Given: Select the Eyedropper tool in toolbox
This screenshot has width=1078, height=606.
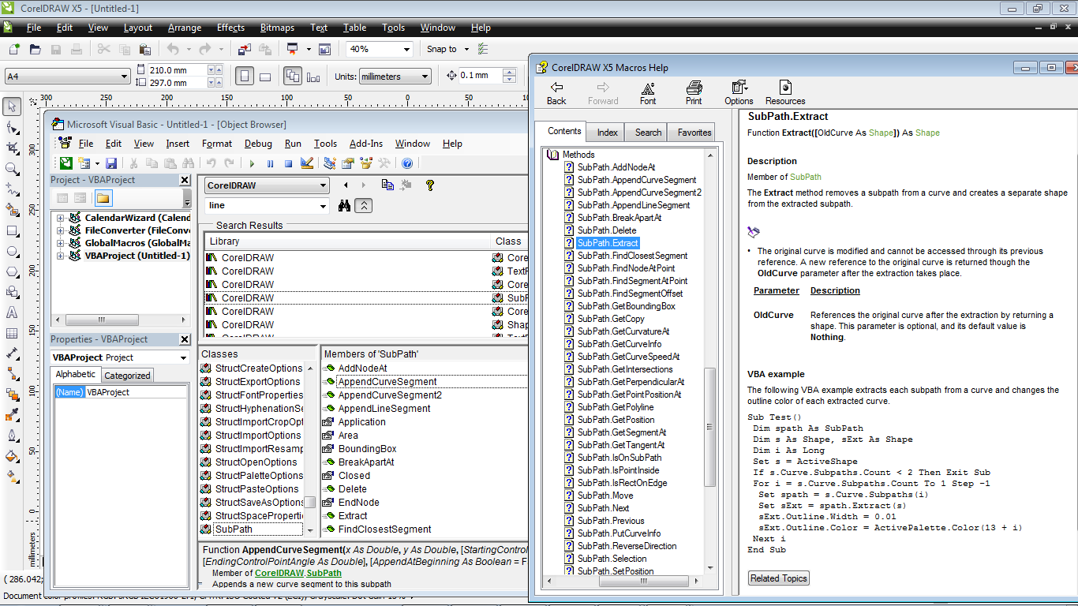Looking at the screenshot, I should (12, 415).
